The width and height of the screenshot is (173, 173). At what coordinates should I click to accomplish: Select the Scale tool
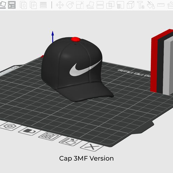coord(80,5)
